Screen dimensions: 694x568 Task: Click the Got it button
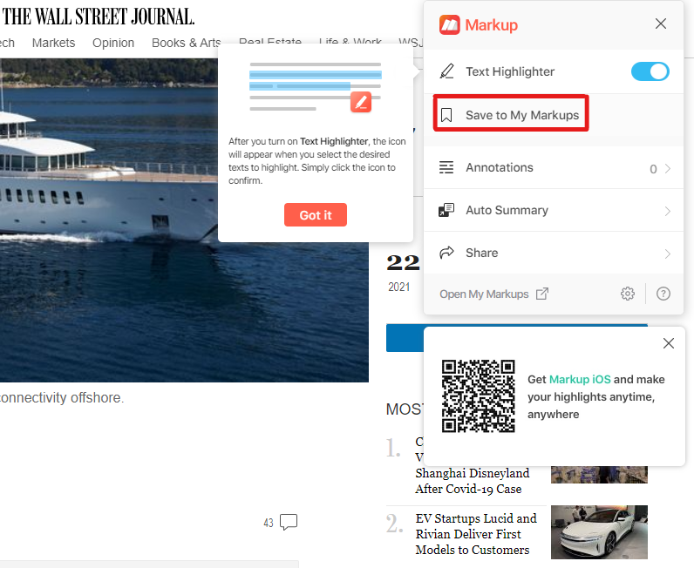click(315, 215)
